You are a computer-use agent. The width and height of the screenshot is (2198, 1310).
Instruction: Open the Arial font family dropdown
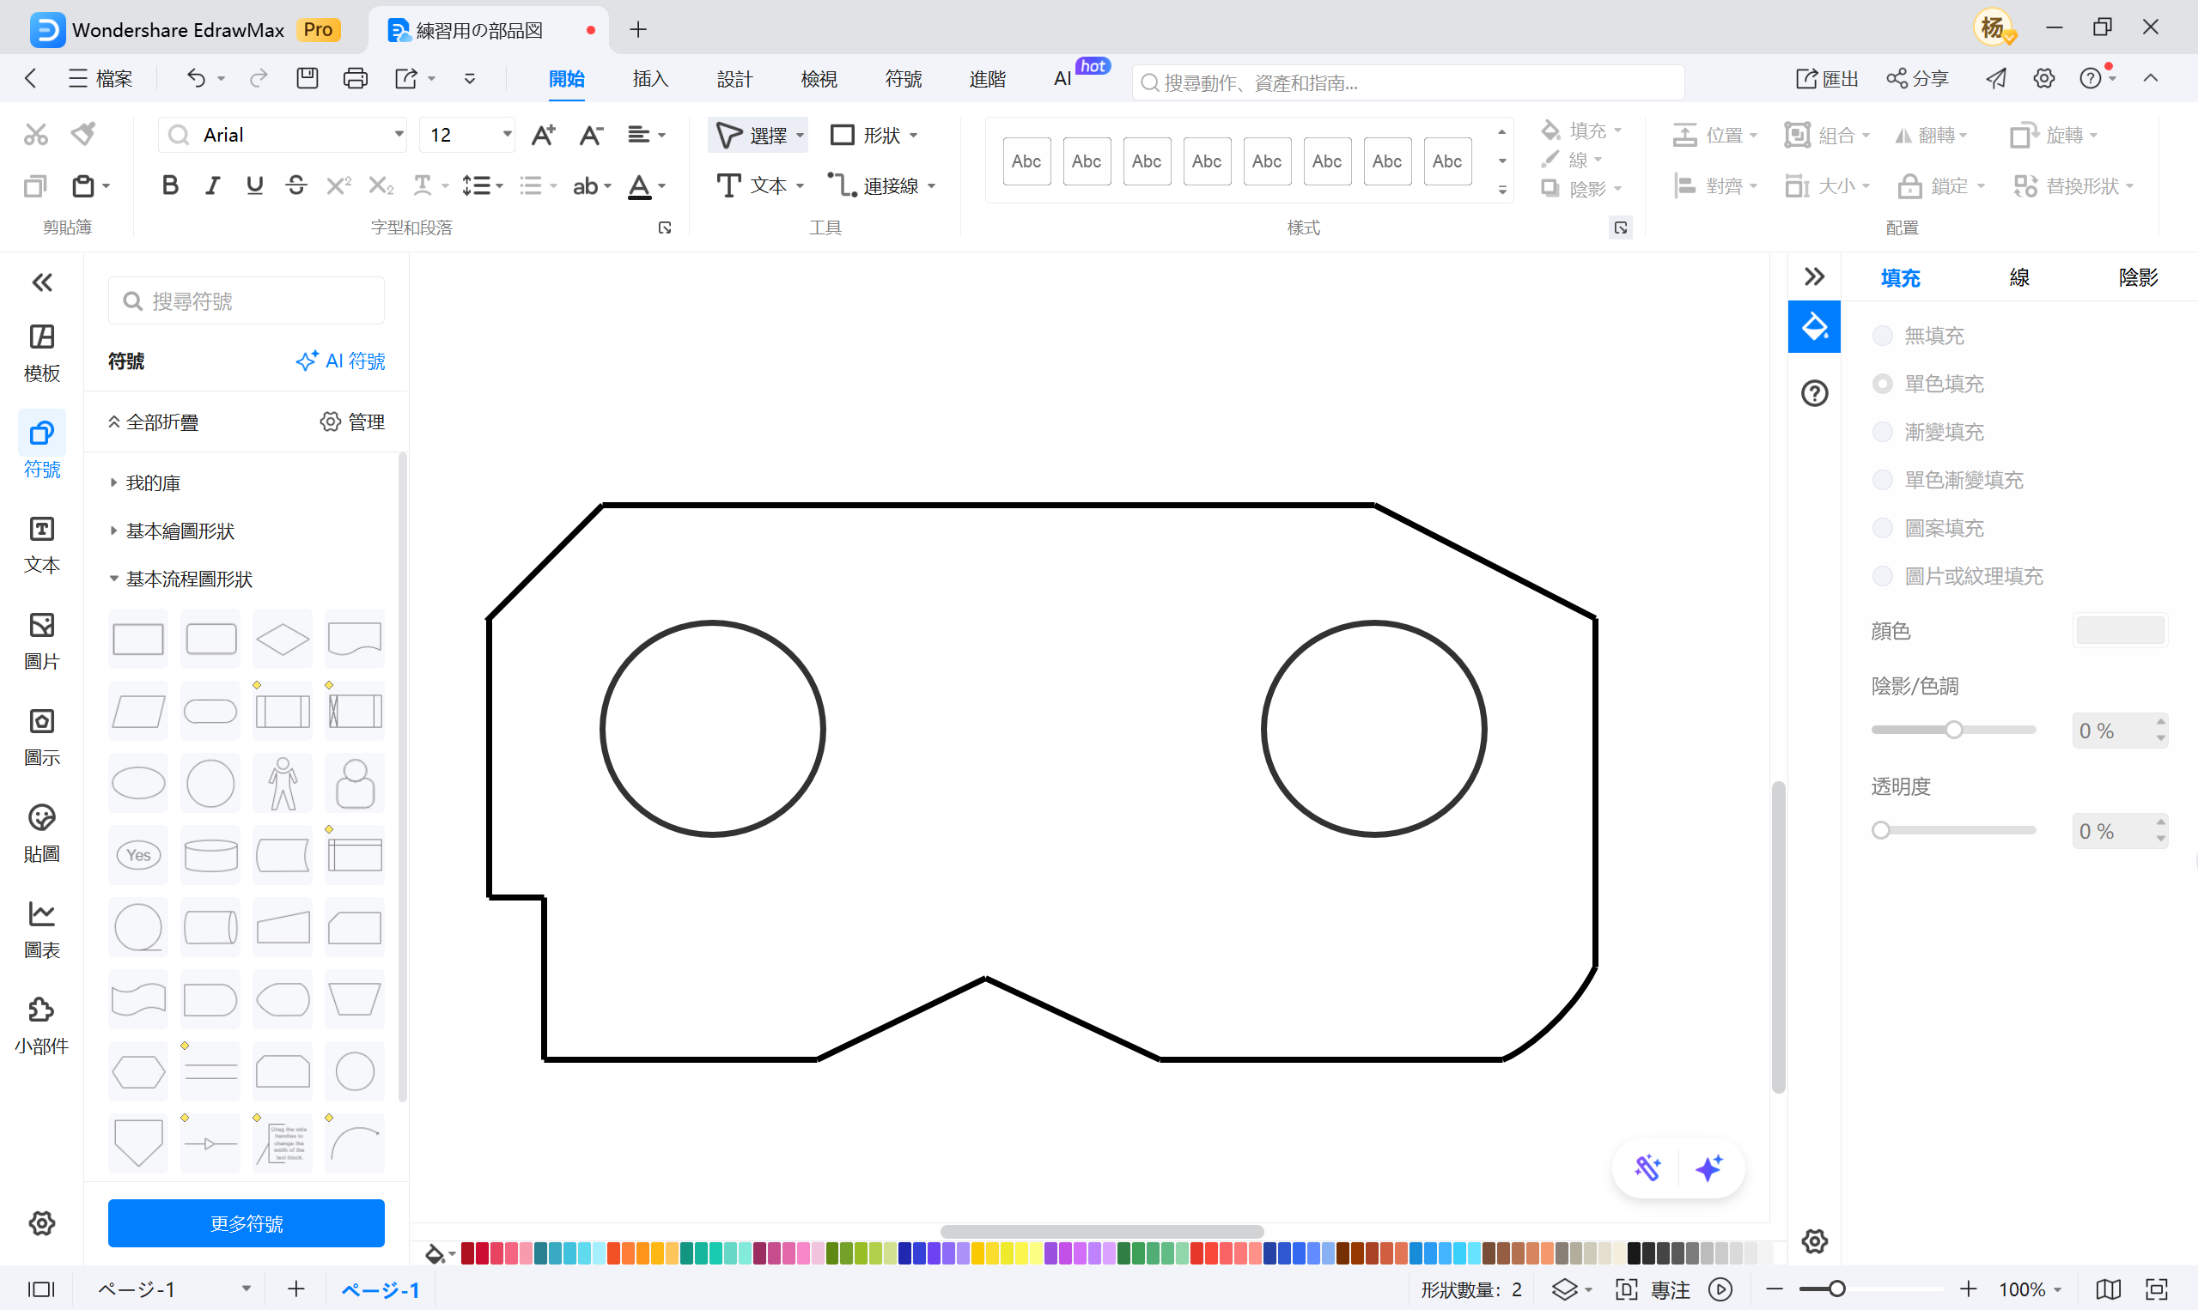coord(399,134)
